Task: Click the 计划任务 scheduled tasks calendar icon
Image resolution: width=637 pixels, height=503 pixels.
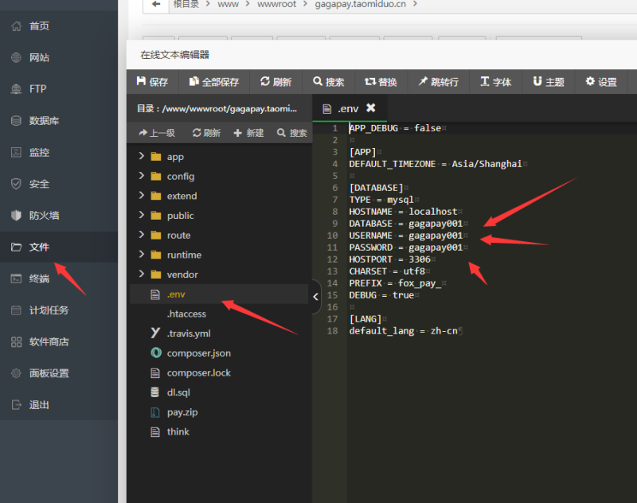Action: 16,310
